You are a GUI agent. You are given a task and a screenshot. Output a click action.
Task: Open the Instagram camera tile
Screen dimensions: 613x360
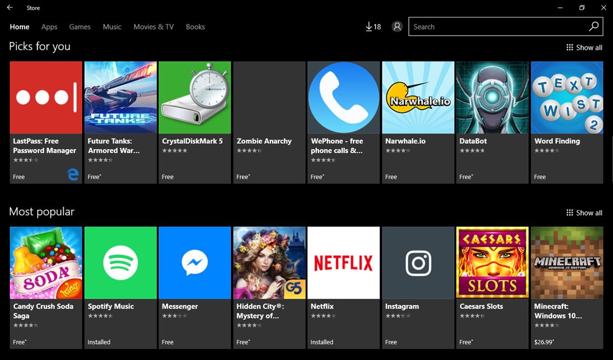pos(418,263)
